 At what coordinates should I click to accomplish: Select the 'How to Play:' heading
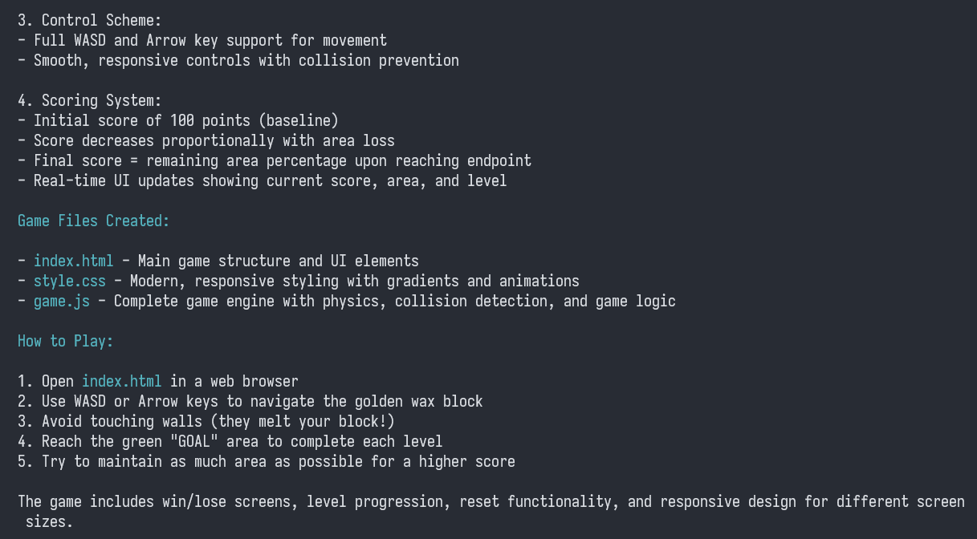(x=65, y=341)
